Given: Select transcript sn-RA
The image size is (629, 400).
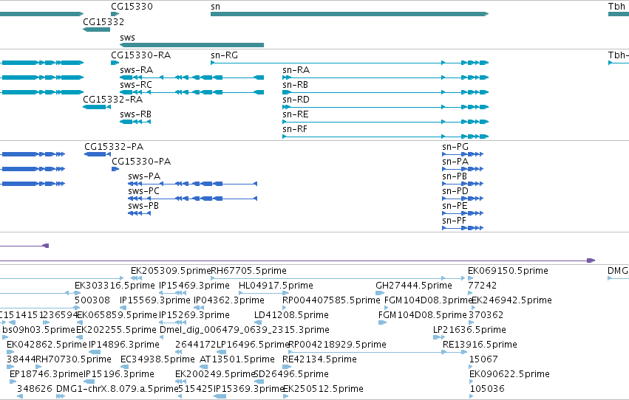Looking at the screenshot, I should tap(386, 77).
